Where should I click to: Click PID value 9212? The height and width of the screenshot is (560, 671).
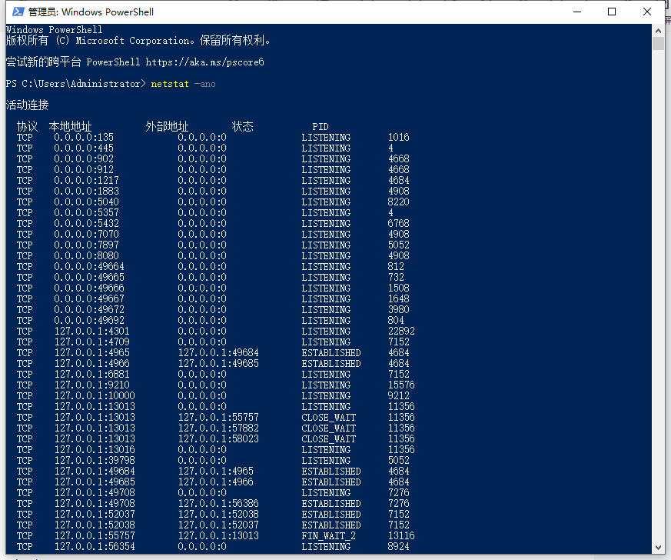(398, 395)
